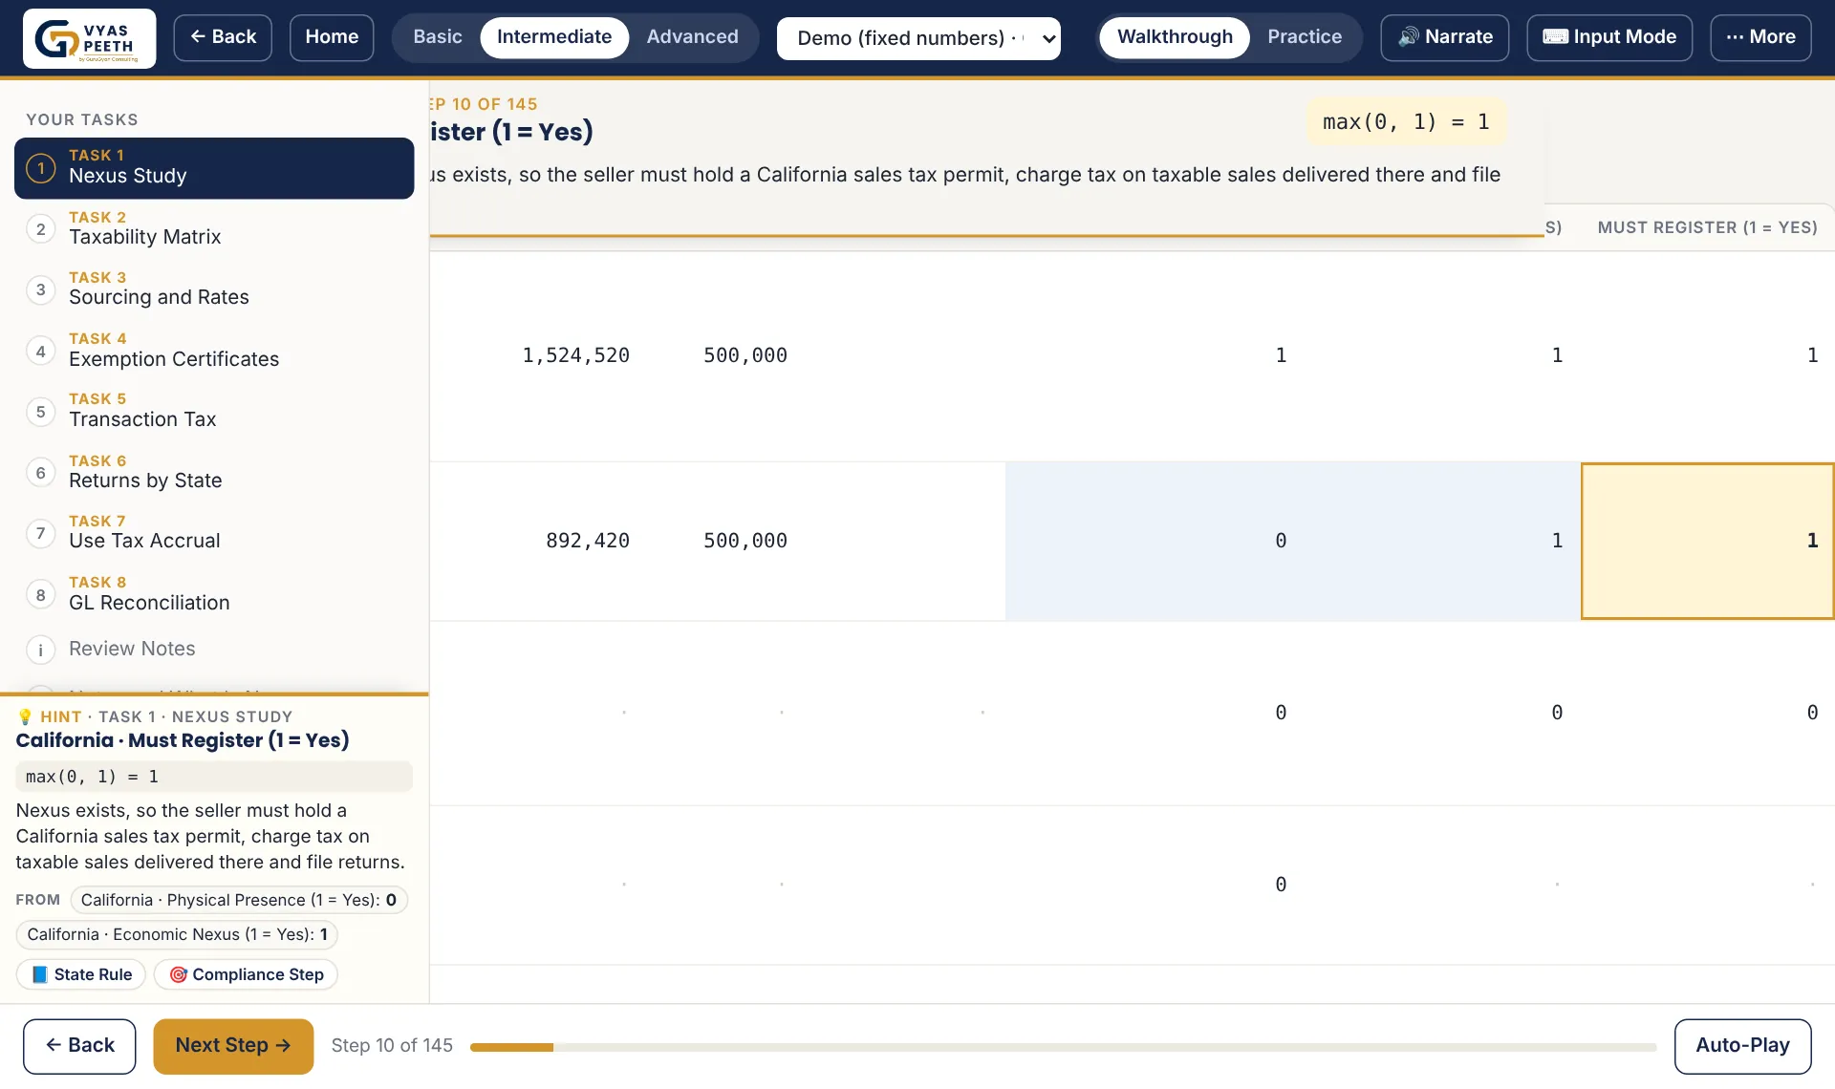
Task: Open Transaction Tax task
Action: point(214,412)
